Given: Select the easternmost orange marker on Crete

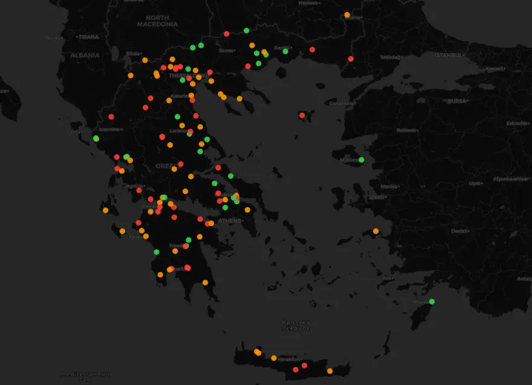Looking at the screenshot, I should [329, 371].
